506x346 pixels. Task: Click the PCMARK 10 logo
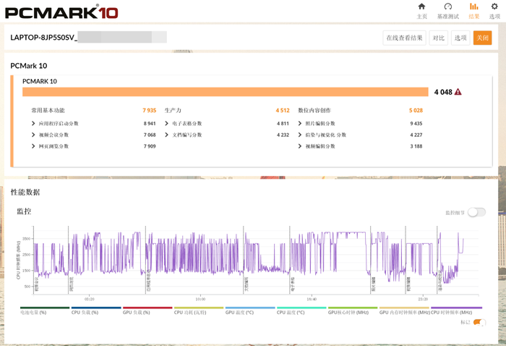point(61,12)
